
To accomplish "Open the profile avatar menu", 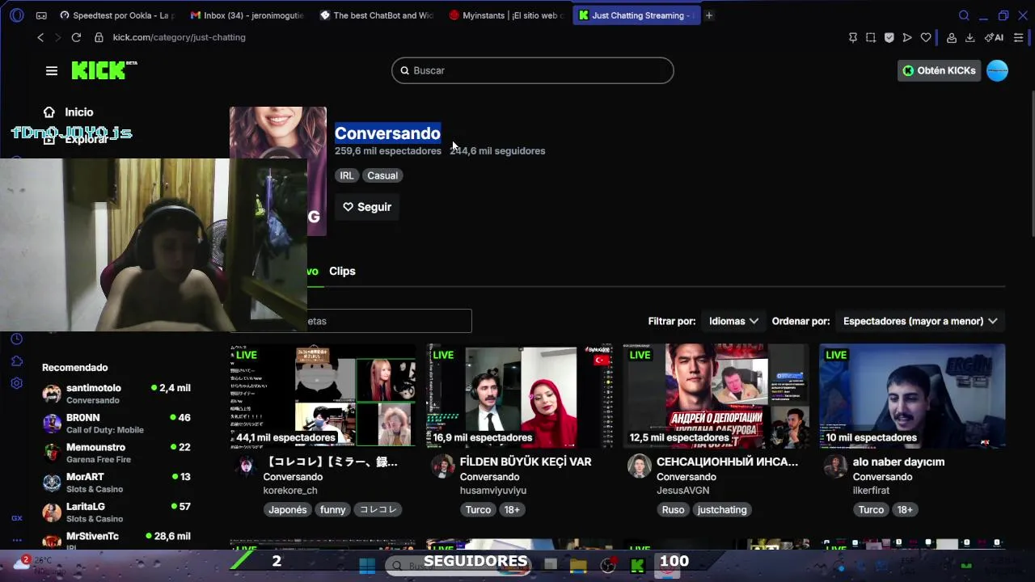I will click(x=997, y=70).
